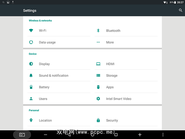Click the camera screenshot button in bottom bar
Viewport: 185px width, 139px height.
[x=22, y=135]
